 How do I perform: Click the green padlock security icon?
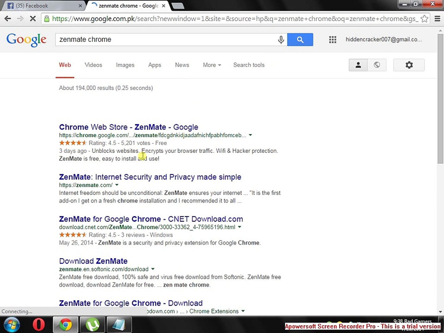47,19
